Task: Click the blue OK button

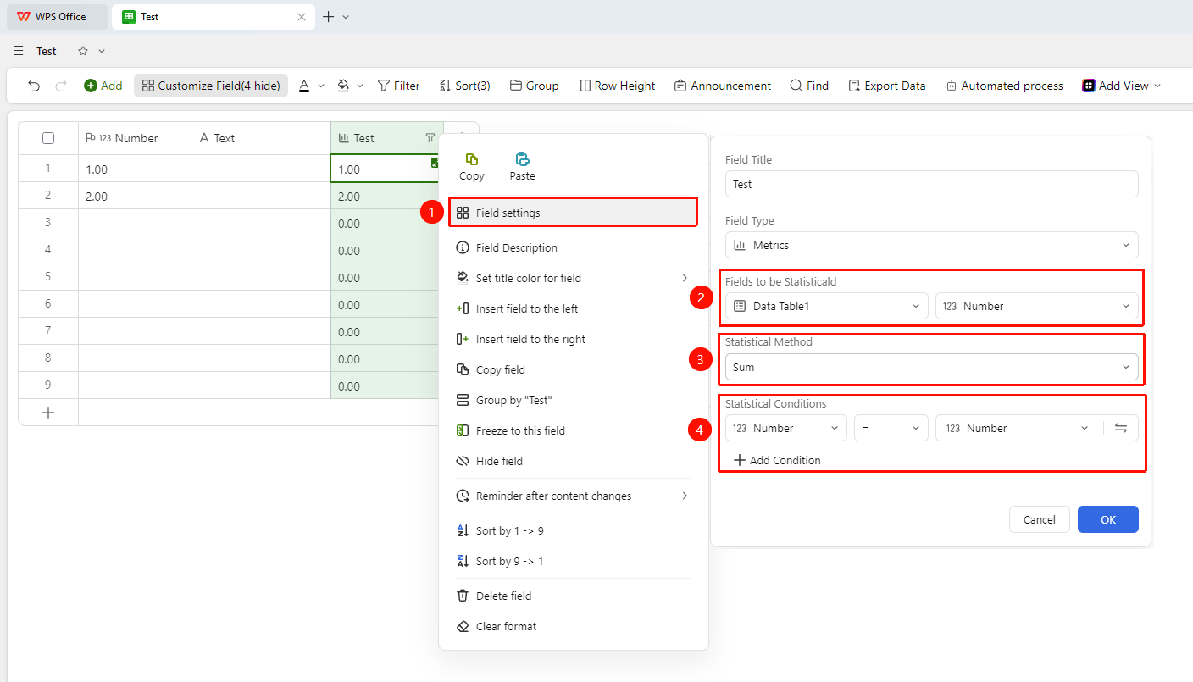Action: [1108, 519]
